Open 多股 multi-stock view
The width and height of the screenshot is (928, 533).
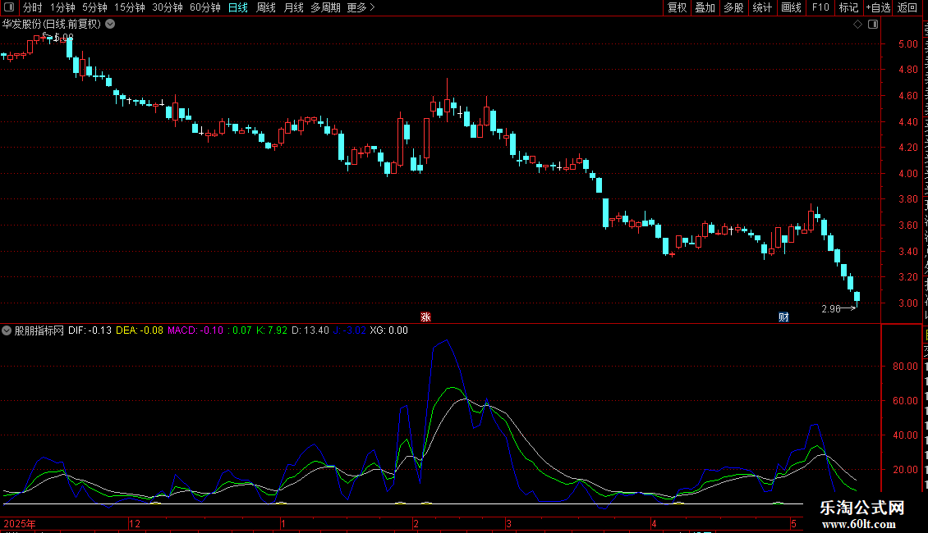point(733,7)
